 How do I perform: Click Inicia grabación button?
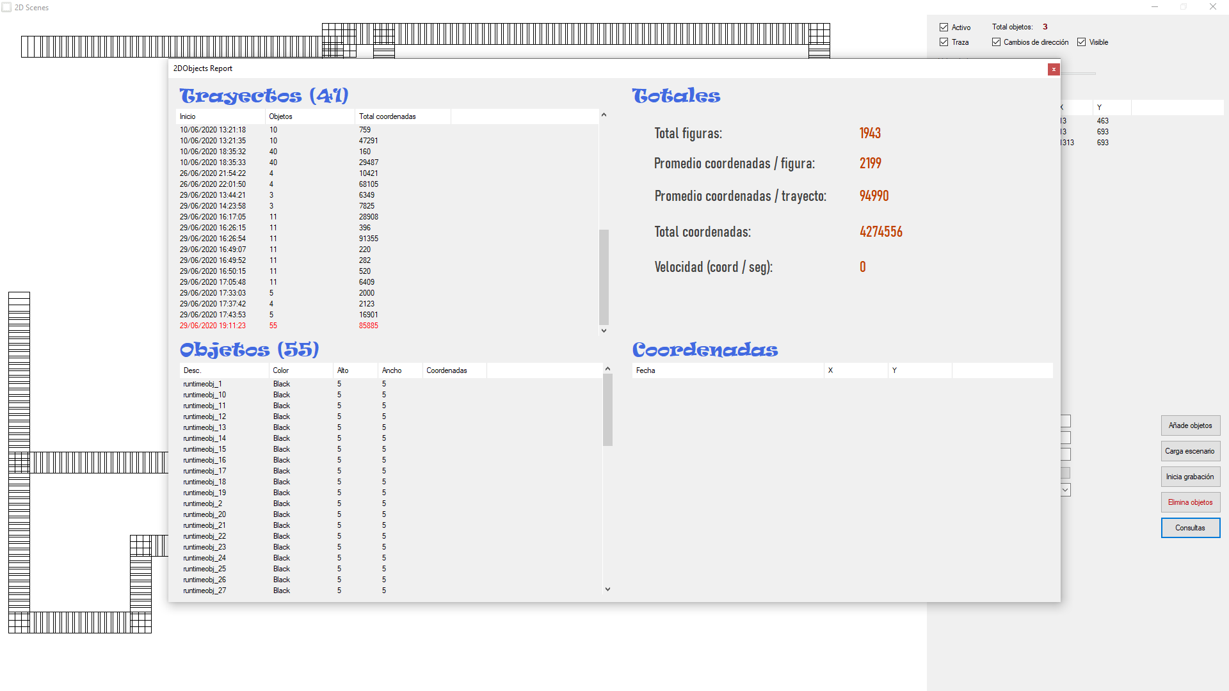(1190, 477)
